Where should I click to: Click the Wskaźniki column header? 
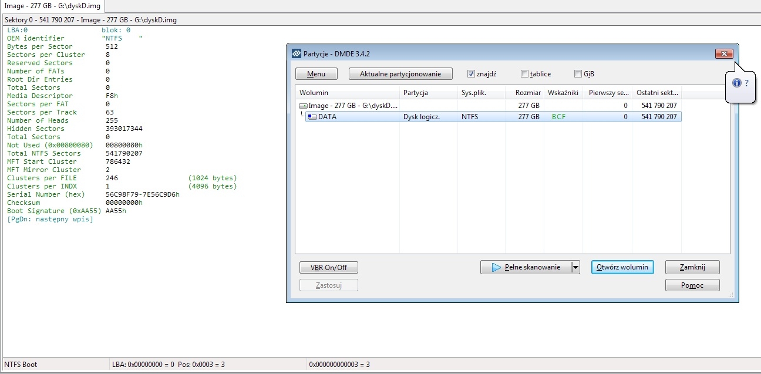pos(563,93)
